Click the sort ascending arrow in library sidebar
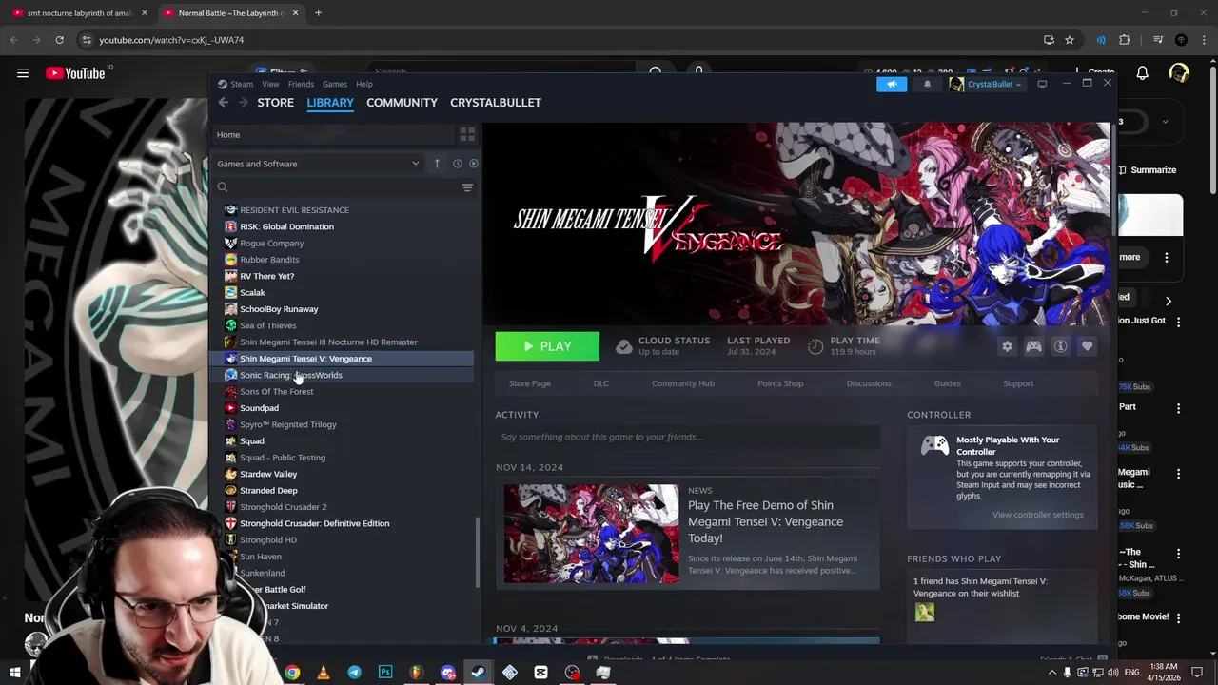Viewport: 1218px width, 685px height. (437, 164)
